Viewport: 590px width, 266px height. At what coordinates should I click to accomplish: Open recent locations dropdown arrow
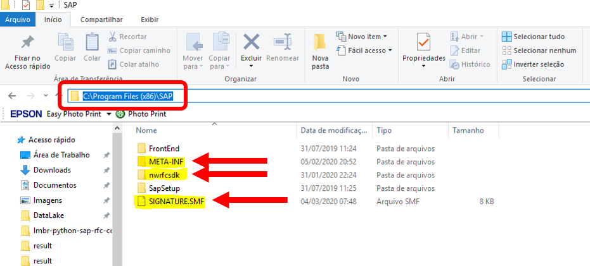tap(46, 96)
